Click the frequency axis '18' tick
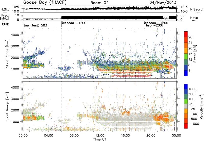 click(x=17, y=15)
